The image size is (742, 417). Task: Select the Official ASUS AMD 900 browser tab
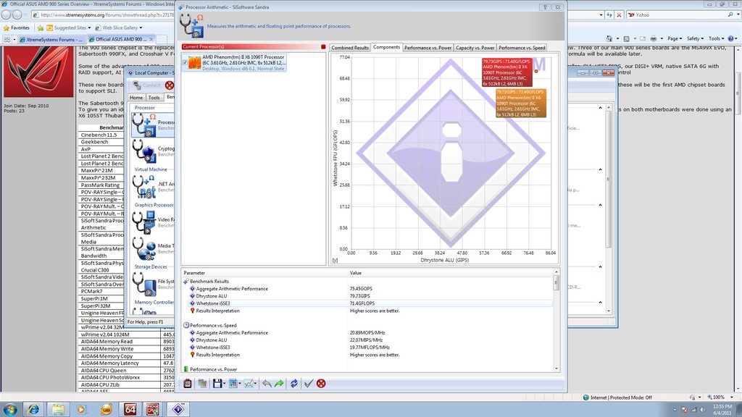pos(121,39)
